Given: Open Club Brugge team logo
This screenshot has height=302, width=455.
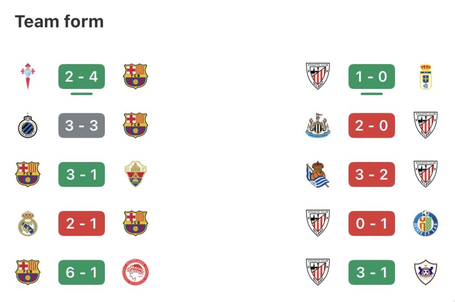Looking at the screenshot, I should coord(28,125).
